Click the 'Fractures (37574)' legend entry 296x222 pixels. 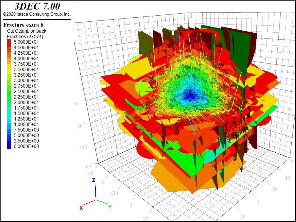[25, 36]
